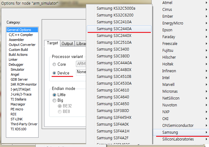Select Angel debugger option
This screenshot has width=209, height=147.
[x=15, y=74]
